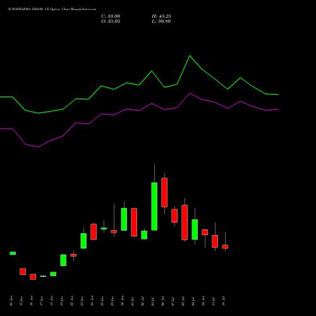Click the 08 Jun date label
316x316 pixels.
click(x=11, y=301)
